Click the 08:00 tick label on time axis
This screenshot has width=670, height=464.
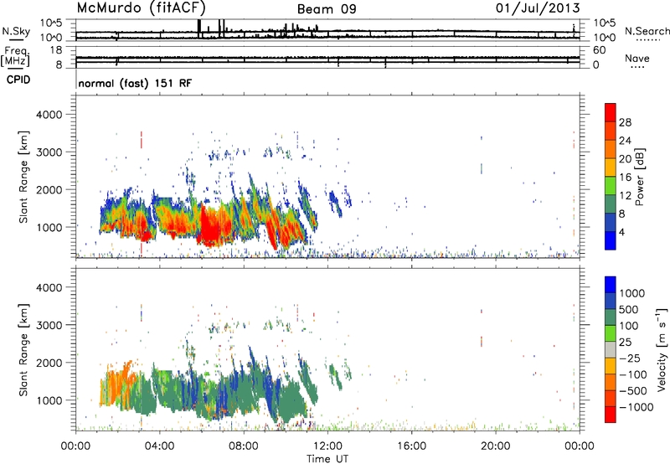pyautogui.click(x=244, y=446)
